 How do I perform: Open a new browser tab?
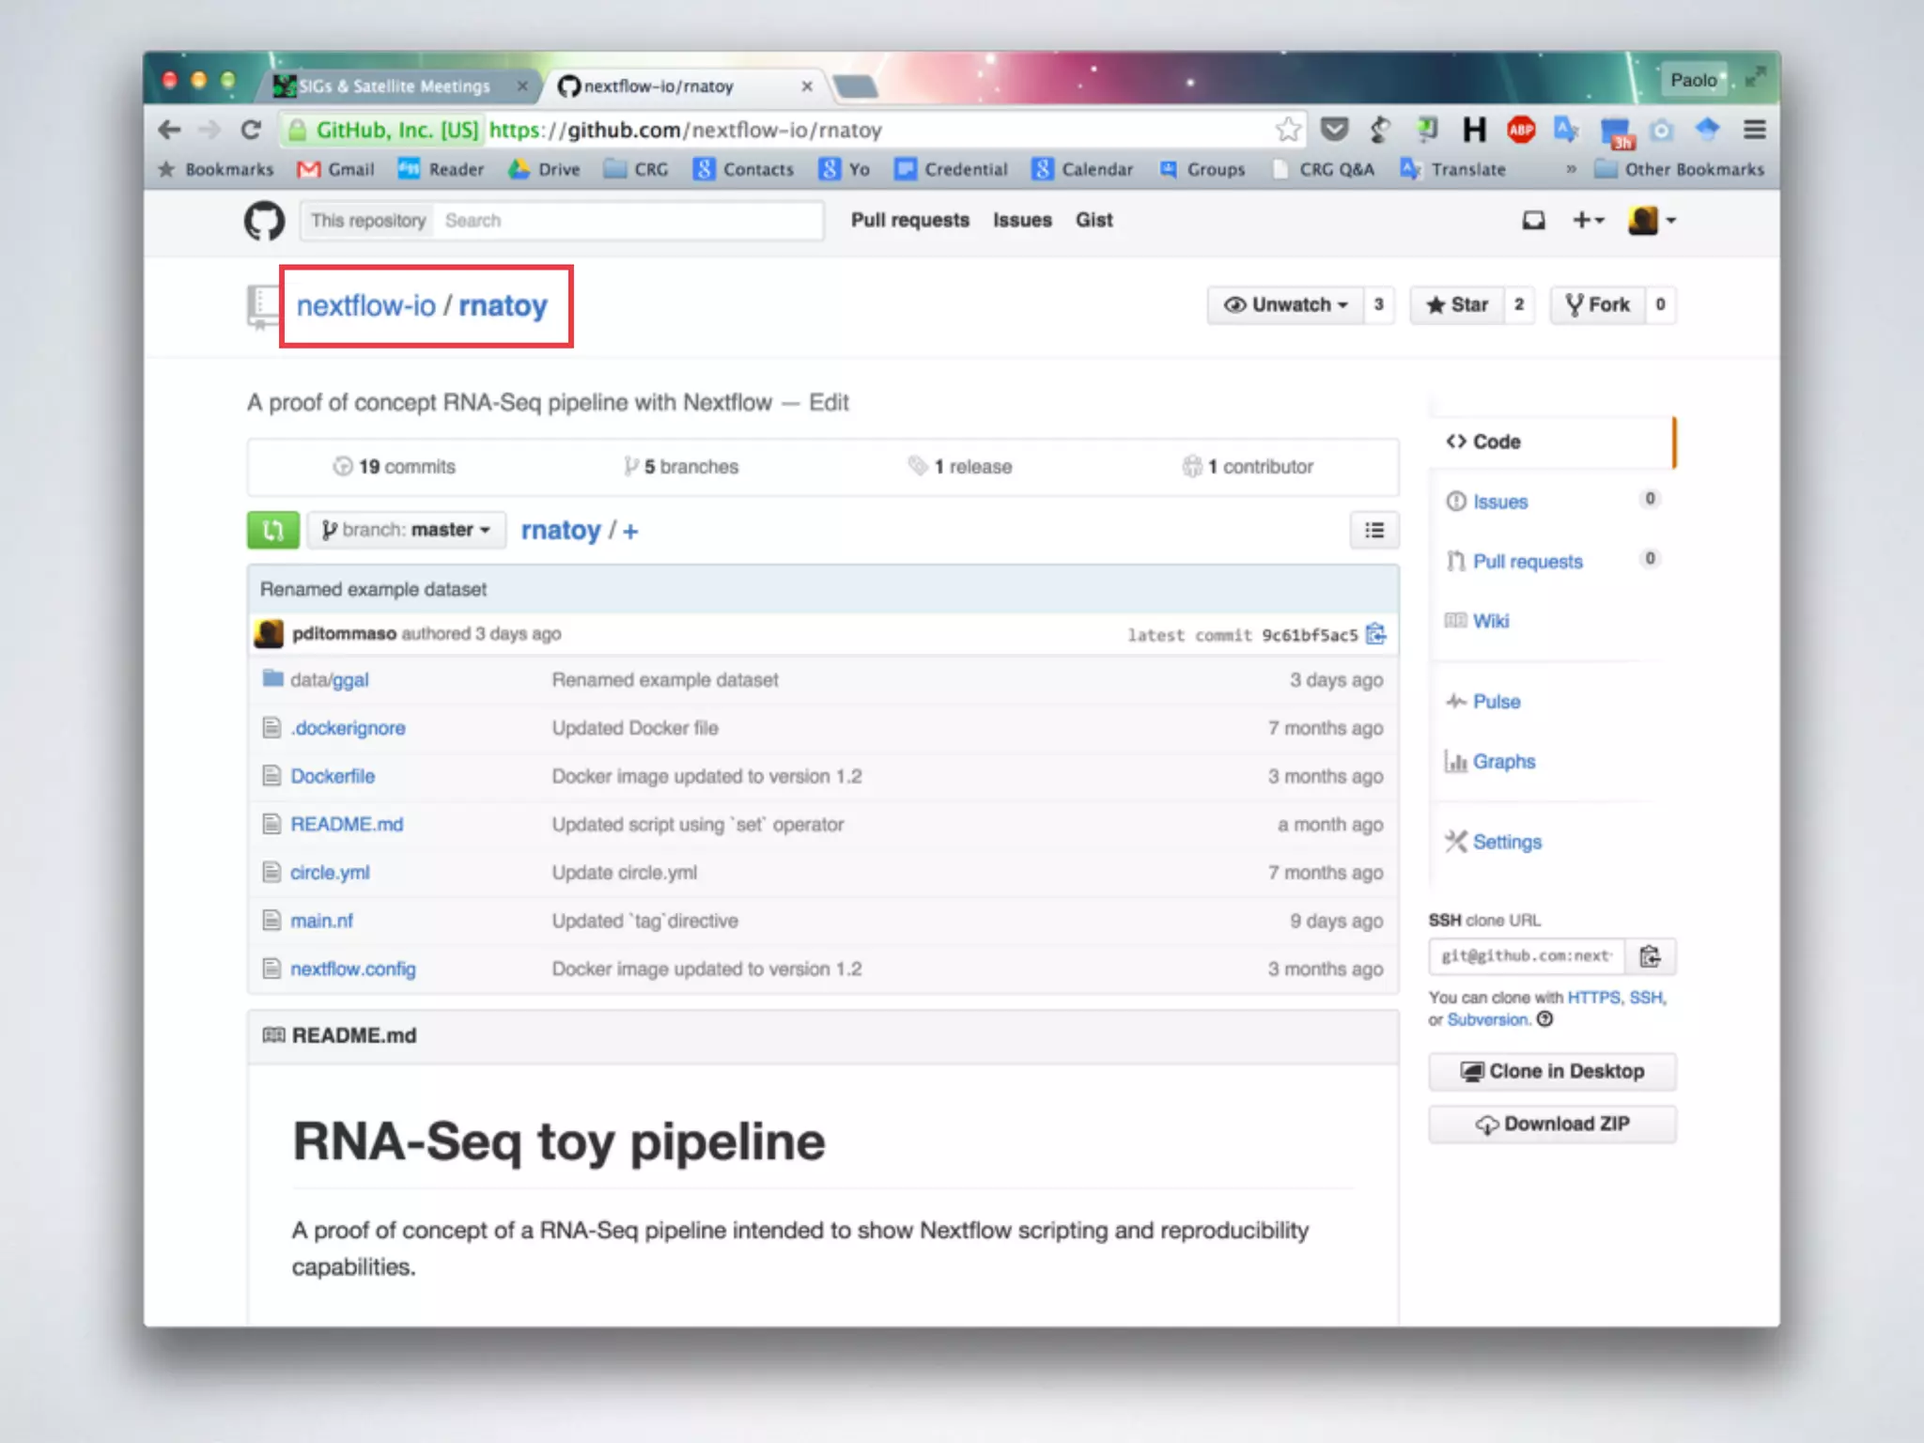(855, 87)
